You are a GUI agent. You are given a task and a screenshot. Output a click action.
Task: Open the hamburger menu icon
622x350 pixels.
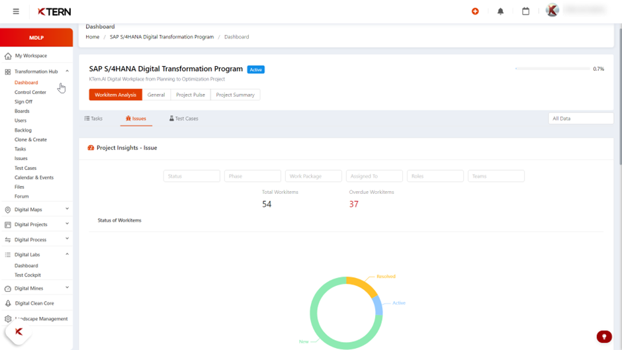[x=16, y=11]
